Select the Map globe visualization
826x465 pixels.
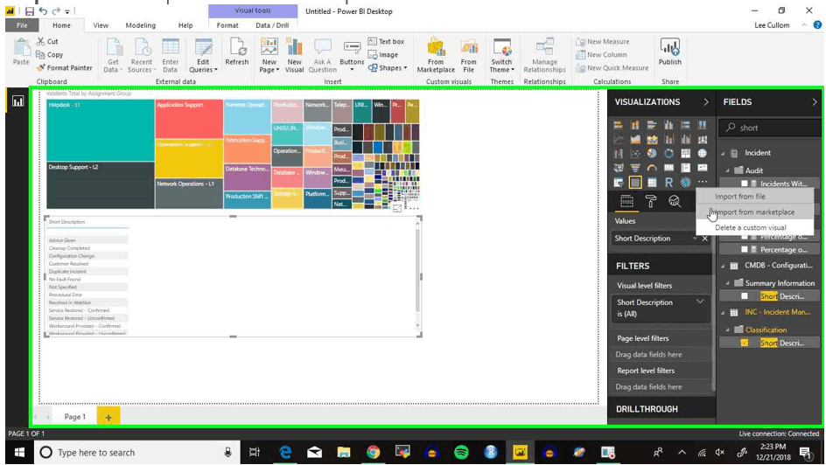[x=703, y=154]
